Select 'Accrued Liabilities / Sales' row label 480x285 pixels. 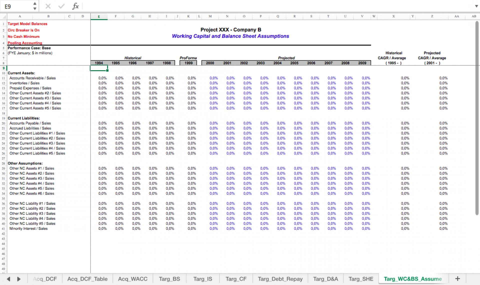[30, 128]
